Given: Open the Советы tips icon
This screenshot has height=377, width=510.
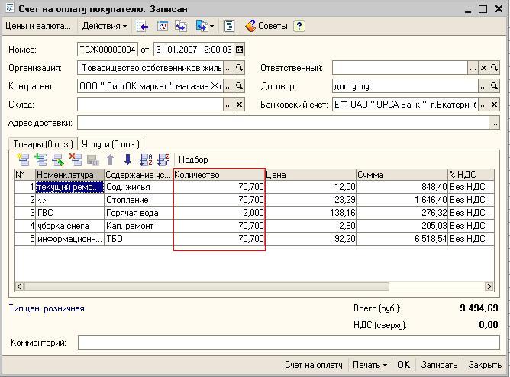Looking at the screenshot, I should pos(250,26).
